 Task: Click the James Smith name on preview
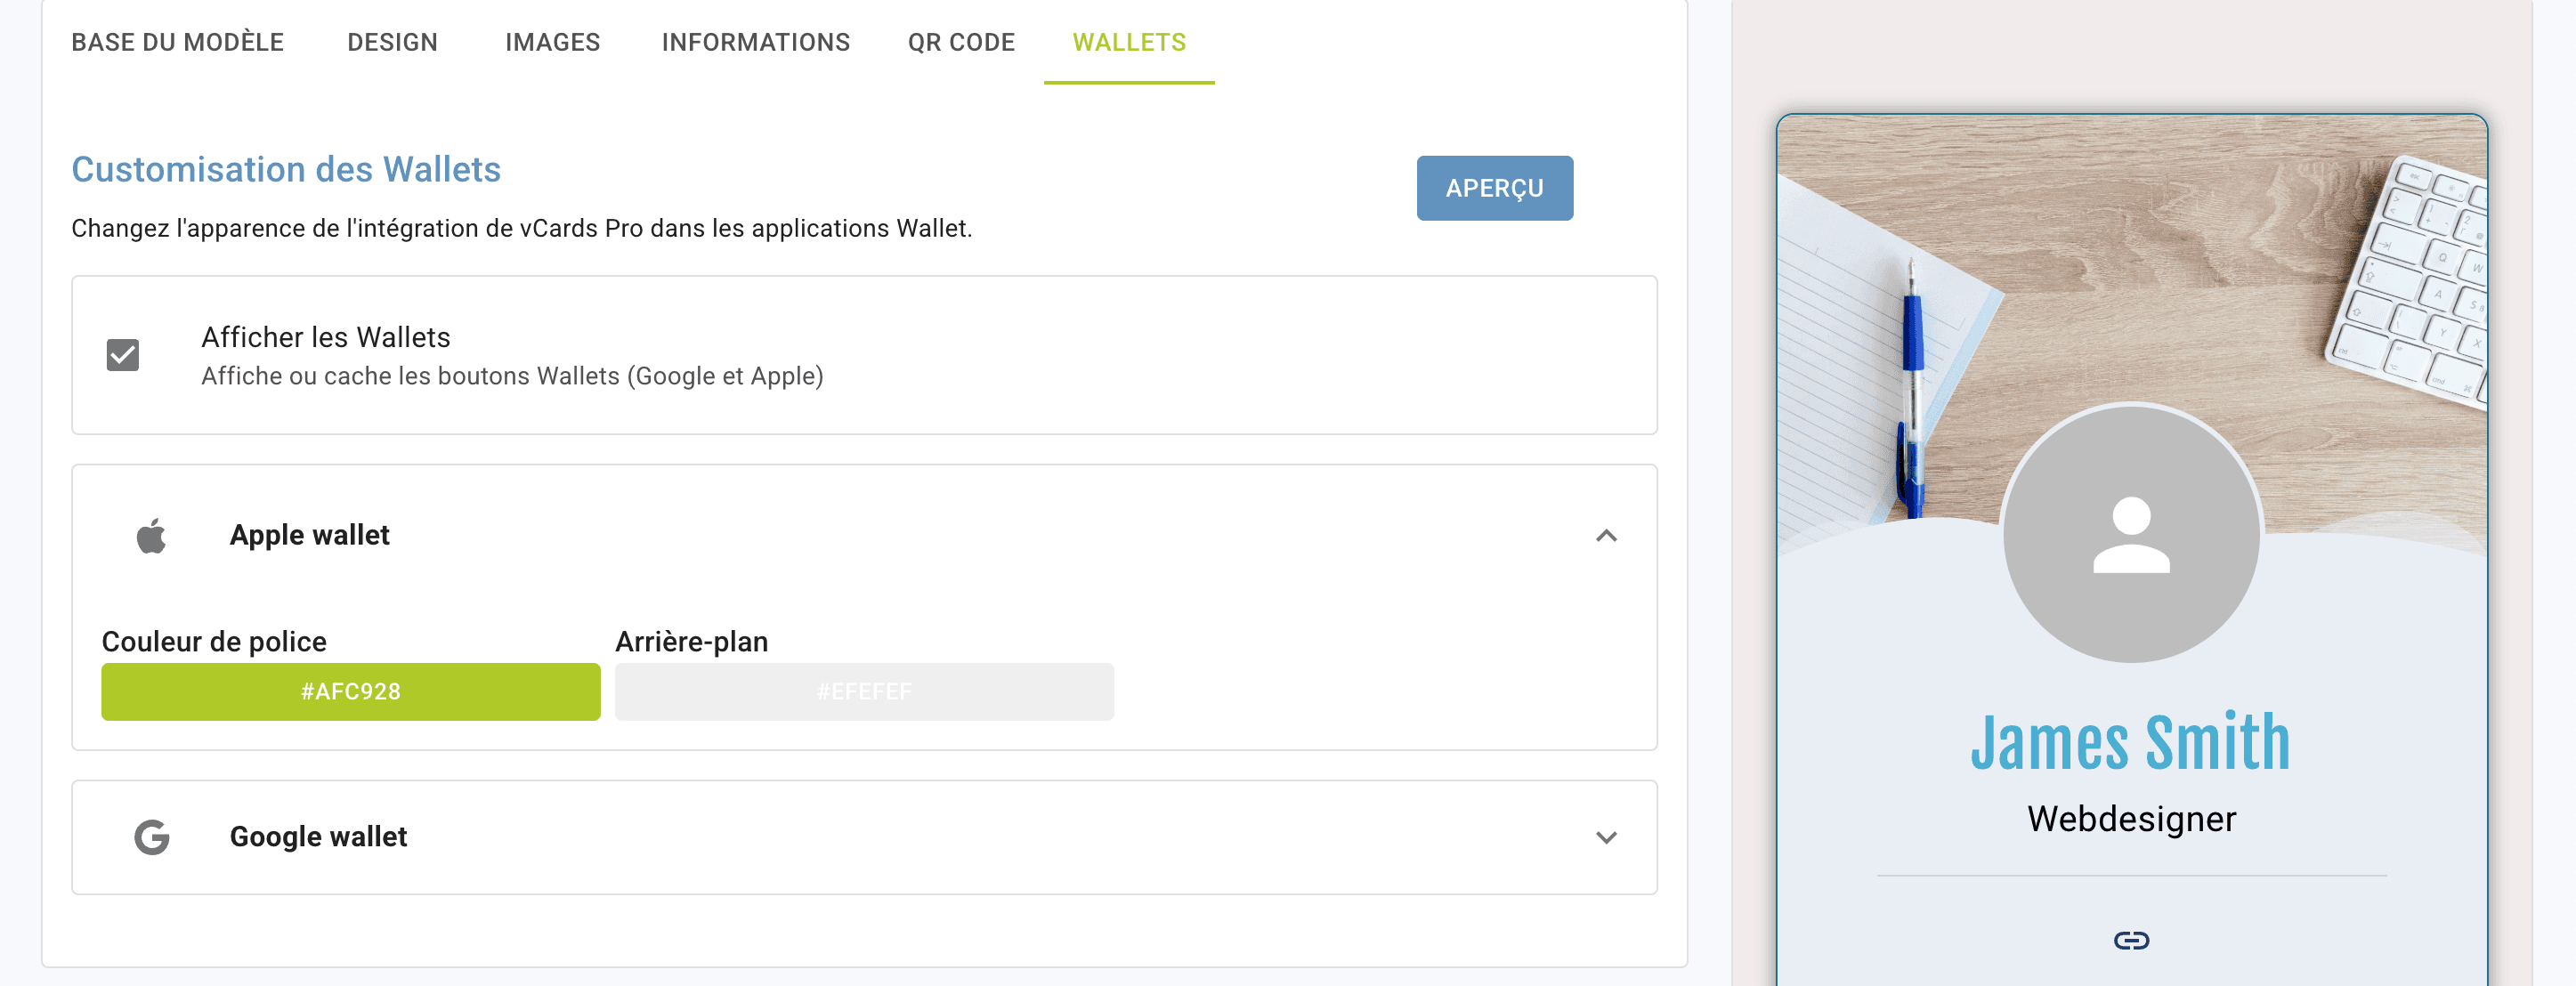[2130, 743]
